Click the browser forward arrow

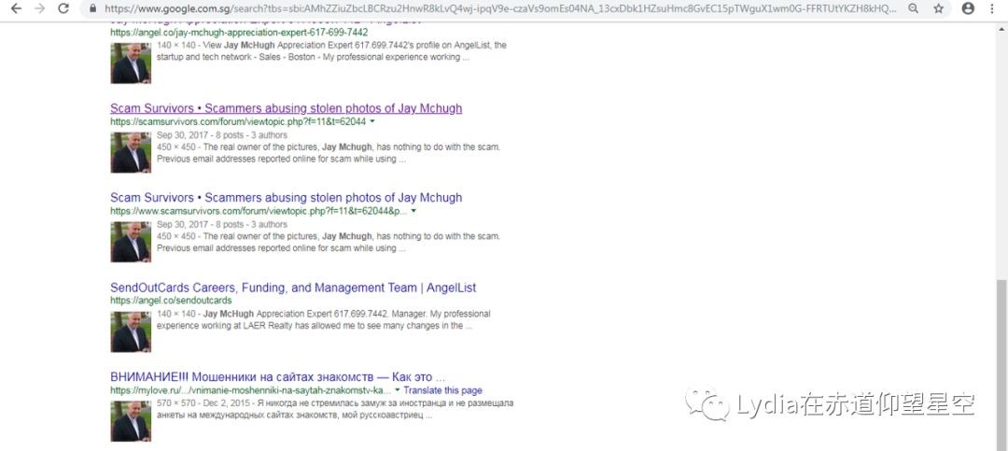coord(39,8)
